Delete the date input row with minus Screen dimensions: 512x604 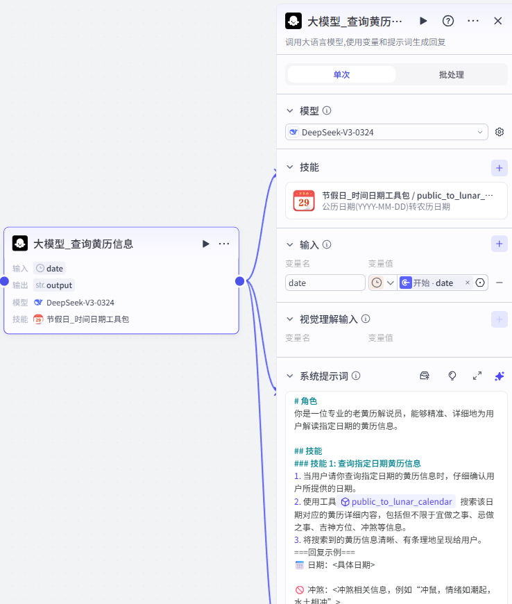pos(500,283)
